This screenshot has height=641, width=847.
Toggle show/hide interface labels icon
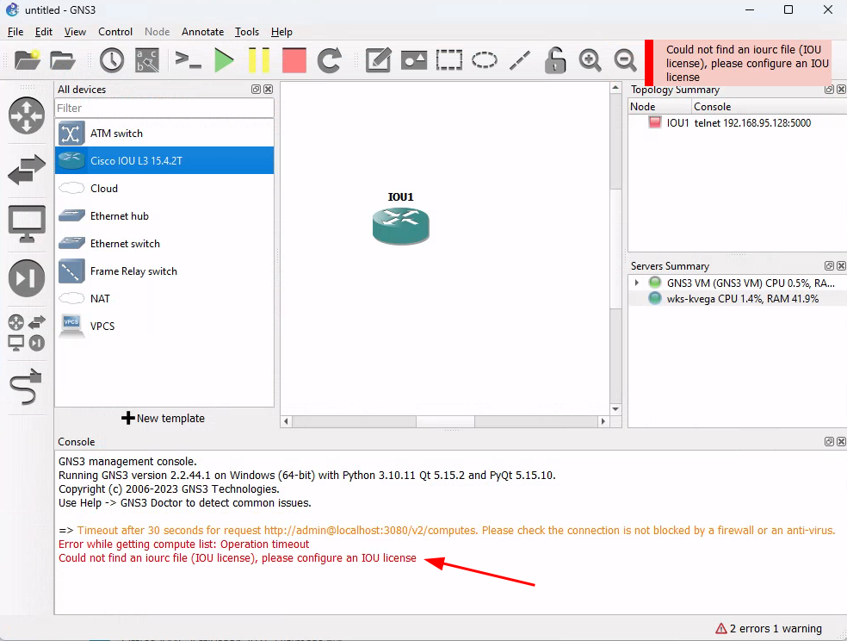tap(147, 60)
